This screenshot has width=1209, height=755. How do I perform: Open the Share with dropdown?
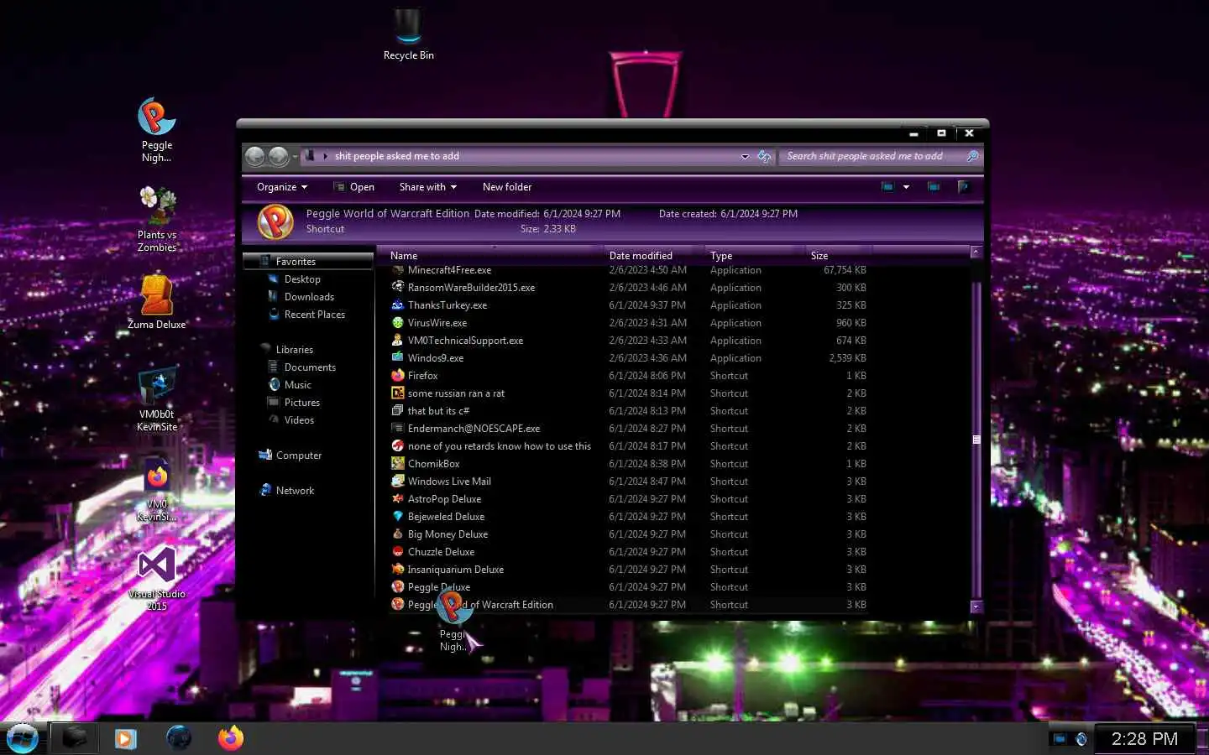428,187
